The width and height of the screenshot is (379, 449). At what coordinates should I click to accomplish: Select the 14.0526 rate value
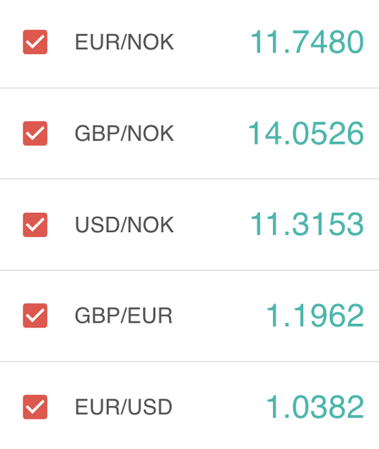pyautogui.click(x=306, y=133)
